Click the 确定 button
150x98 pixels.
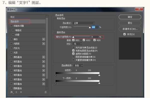tap(130, 17)
